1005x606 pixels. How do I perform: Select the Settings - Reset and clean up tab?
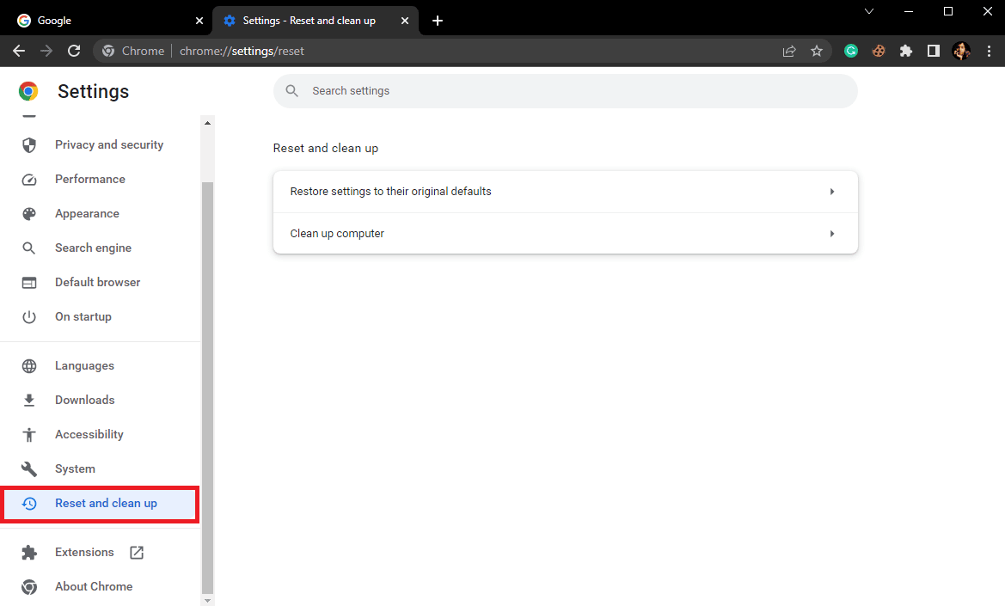point(315,21)
